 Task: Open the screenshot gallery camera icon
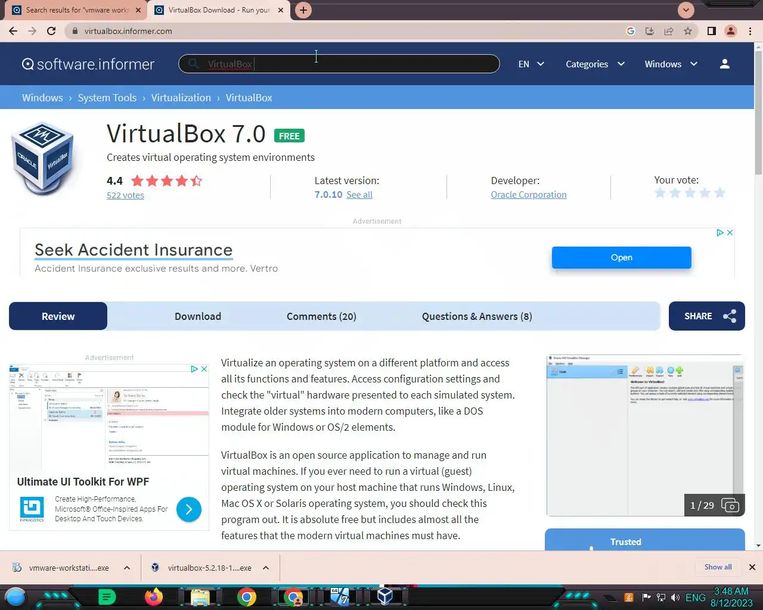730,505
